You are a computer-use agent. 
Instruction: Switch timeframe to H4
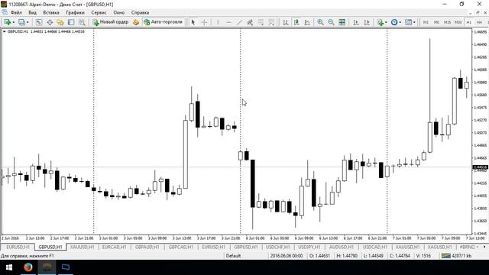pyautogui.click(x=479, y=22)
